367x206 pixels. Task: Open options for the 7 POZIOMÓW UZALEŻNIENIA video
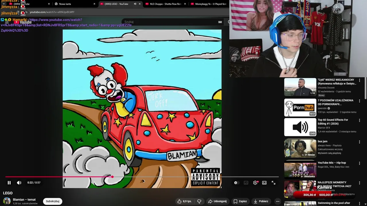point(360,101)
